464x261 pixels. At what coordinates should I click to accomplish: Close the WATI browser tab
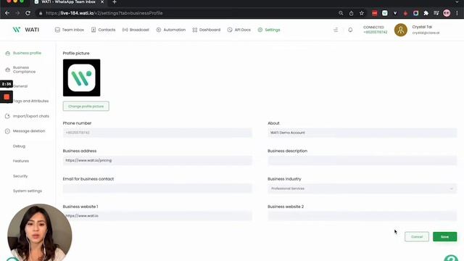102,2
